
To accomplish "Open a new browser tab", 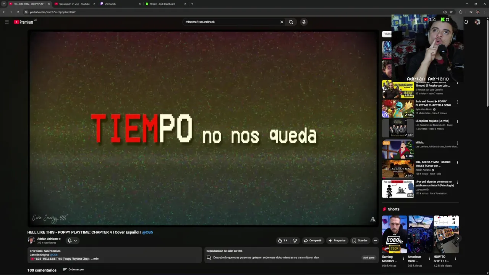I will click(192, 4).
